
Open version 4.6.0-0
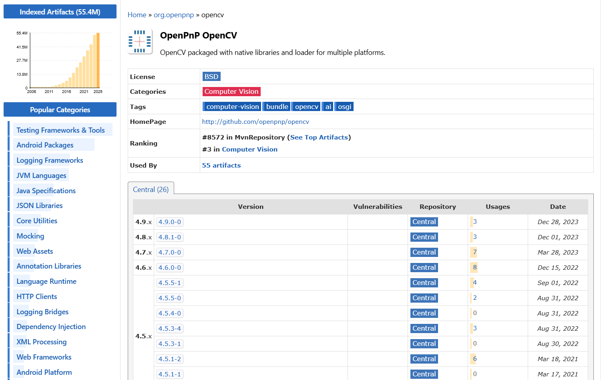tap(170, 267)
